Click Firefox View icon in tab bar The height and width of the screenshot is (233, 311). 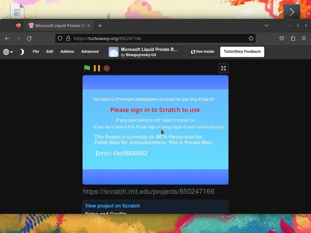pos(18,25)
